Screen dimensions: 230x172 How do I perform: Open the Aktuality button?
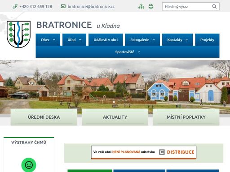[x=115, y=117]
